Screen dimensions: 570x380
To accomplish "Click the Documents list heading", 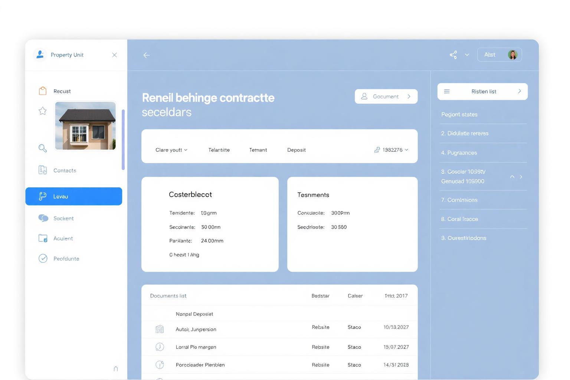I will 168,296.
